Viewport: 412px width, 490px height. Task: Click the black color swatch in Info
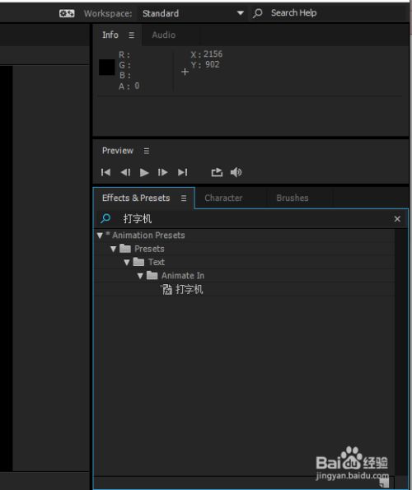pos(106,68)
